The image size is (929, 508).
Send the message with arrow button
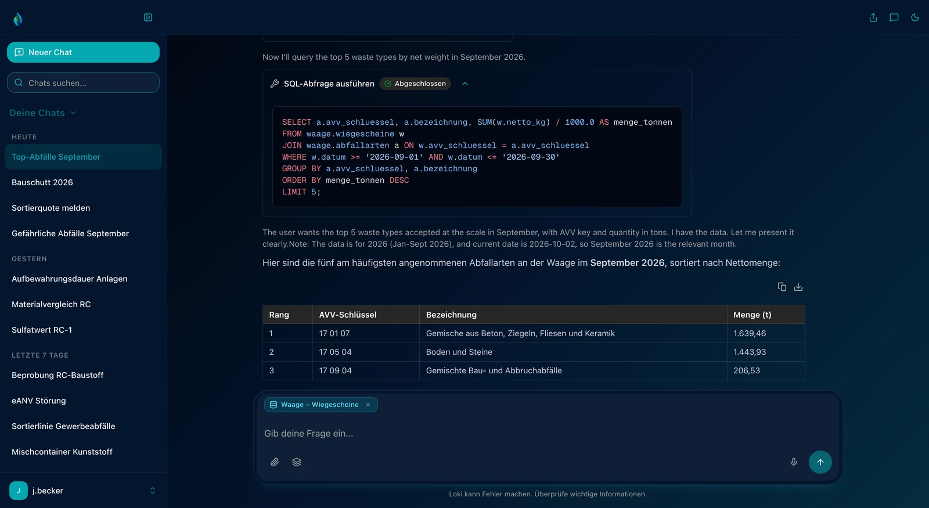click(820, 462)
